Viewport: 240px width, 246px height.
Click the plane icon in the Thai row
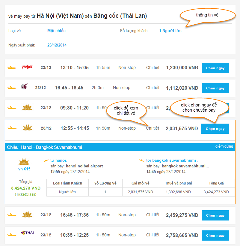[x=12, y=235]
